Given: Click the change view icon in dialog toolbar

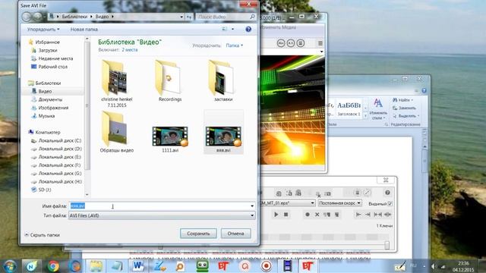Looking at the screenshot, I should (225, 29).
